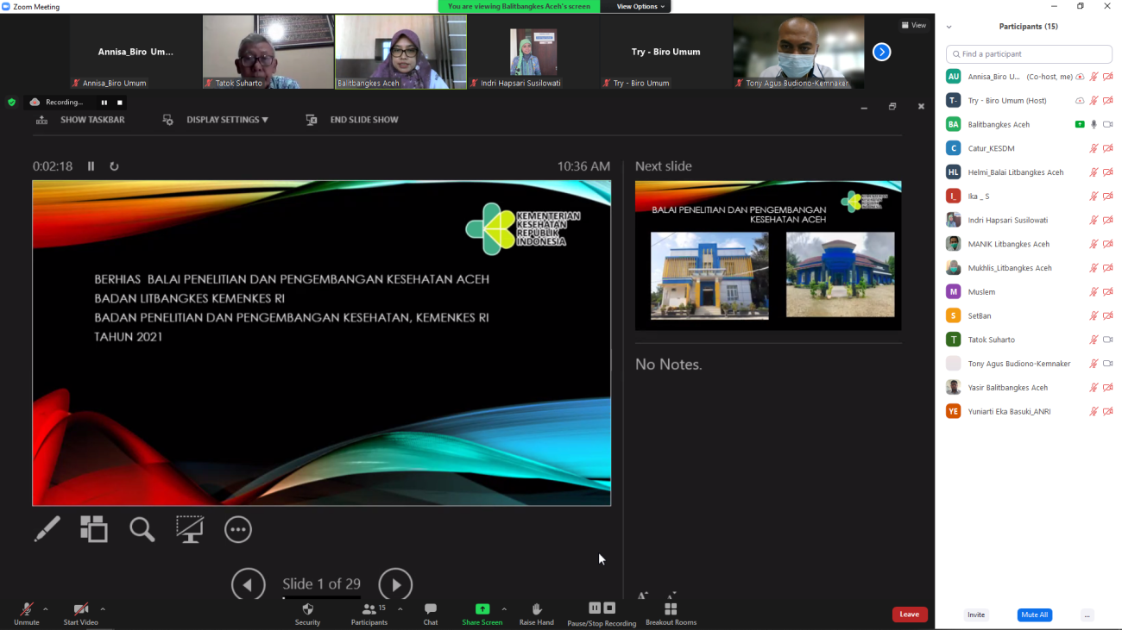Screen dimensions: 1122x630
Task: Click the Zoom into slide magnifier
Action: (142, 529)
